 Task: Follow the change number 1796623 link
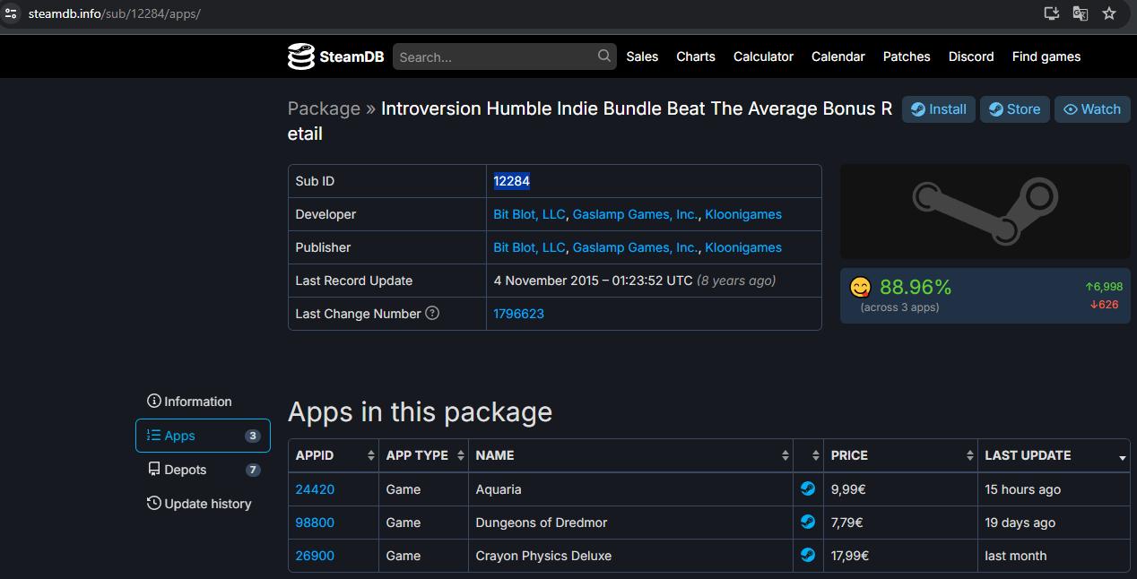coord(518,314)
